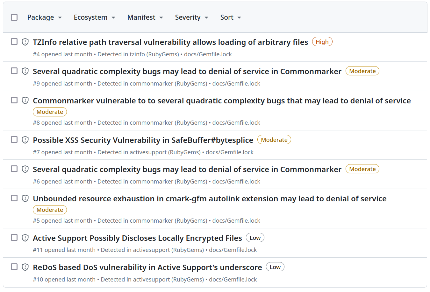Click the shield icon beside alert #6
The height and width of the screenshot is (292, 430).
coord(25,169)
